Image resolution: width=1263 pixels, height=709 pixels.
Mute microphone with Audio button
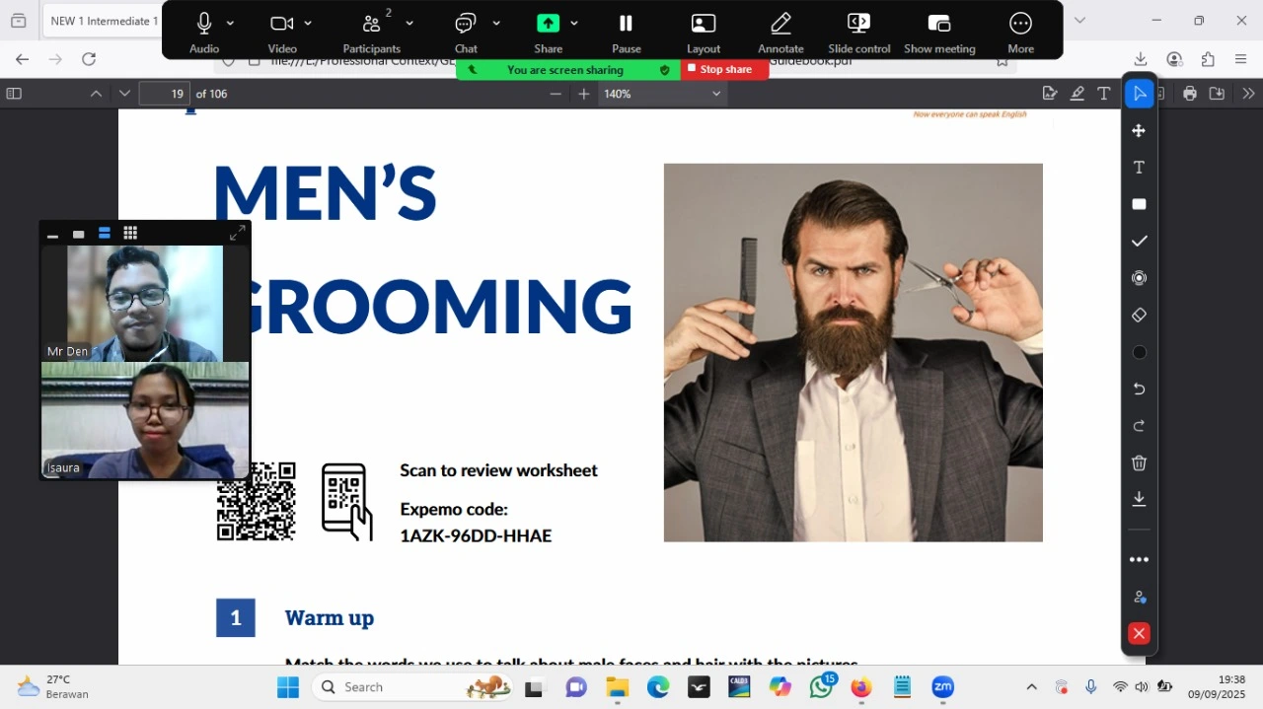[204, 32]
